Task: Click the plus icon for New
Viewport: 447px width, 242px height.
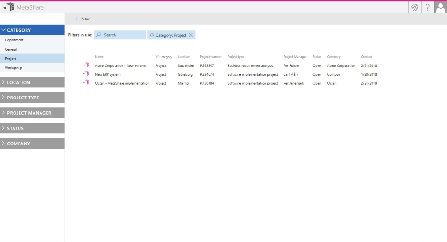Action: tap(76, 19)
